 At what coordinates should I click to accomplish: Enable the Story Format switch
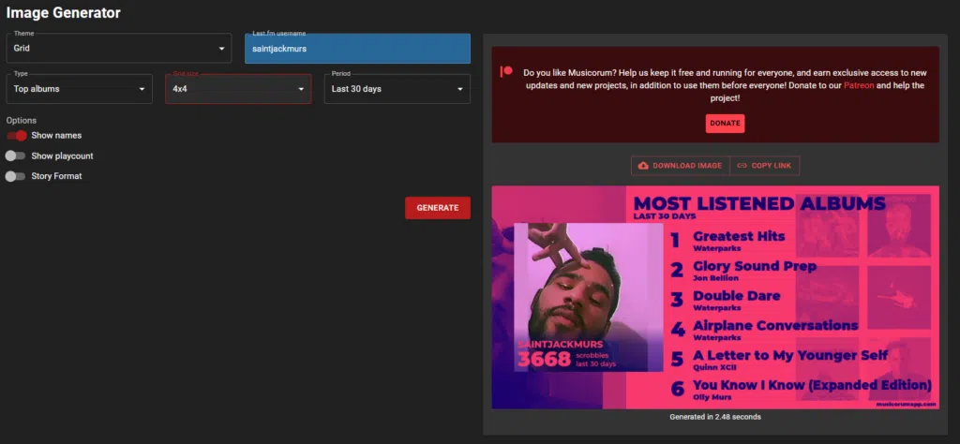15,176
